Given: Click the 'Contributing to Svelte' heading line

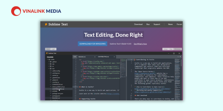Looking at the screenshot, I should 145,60.
